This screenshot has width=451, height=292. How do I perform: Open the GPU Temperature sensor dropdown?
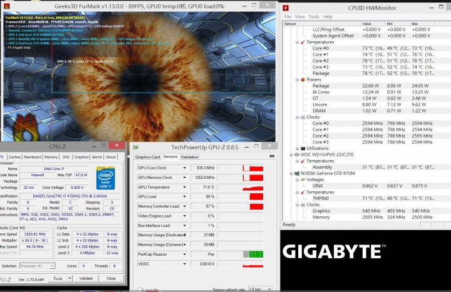[x=184, y=187]
